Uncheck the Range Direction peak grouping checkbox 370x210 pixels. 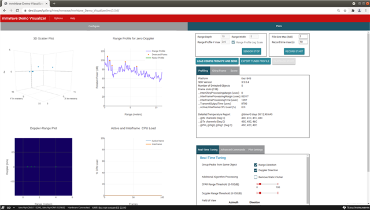tap(256, 165)
